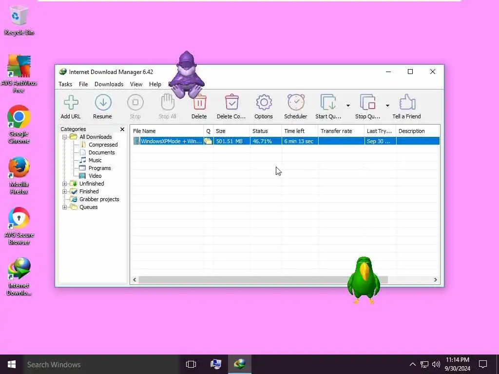This screenshot has height=374, width=499.
Task: Select the Programs category
Action: (99, 168)
